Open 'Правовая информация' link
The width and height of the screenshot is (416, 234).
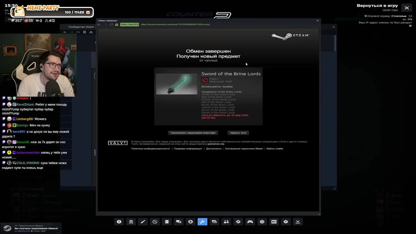coord(188,149)
